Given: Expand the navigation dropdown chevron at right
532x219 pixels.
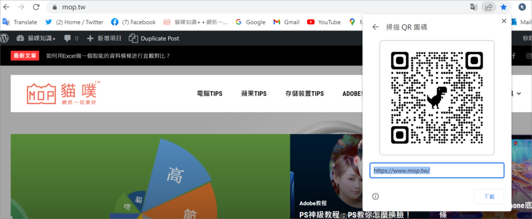Looking at the screenshot, I should pos(519,93).
